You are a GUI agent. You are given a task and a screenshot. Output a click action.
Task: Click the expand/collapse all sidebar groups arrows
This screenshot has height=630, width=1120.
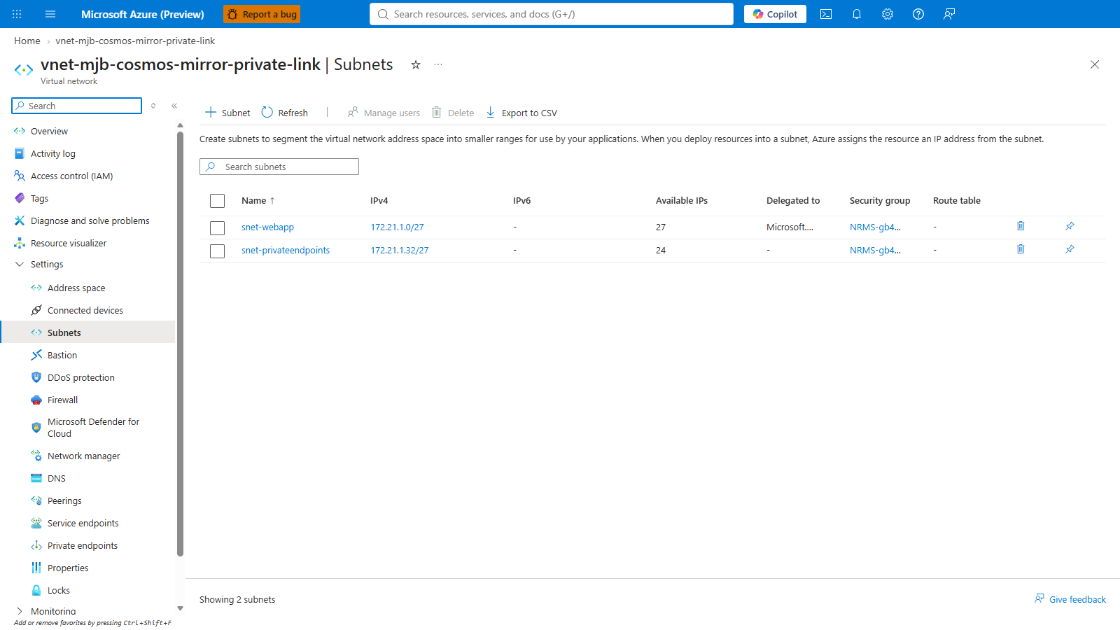(x=153, y=106)
